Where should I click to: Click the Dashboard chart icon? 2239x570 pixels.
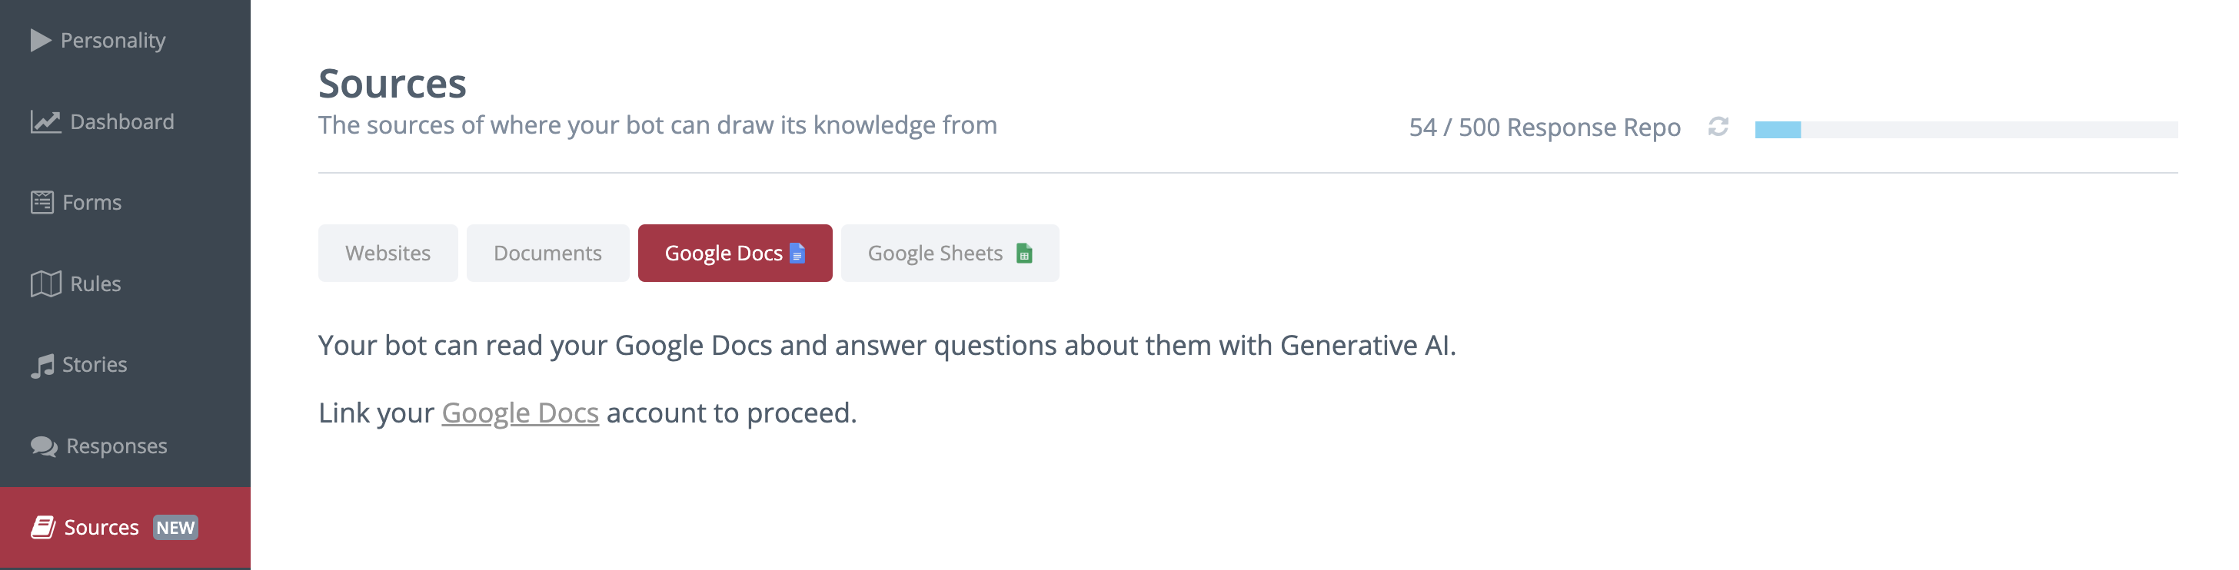pyautogui.click(x=45, y=121)
